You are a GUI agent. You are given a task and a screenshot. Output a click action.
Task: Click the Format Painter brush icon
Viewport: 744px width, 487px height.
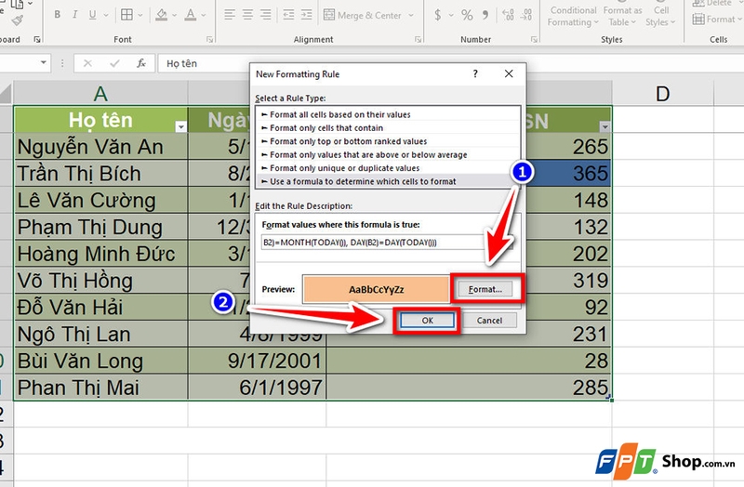18,20
